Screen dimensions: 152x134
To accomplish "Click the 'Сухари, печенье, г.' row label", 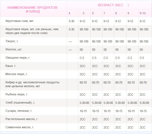I will (19, 111).
